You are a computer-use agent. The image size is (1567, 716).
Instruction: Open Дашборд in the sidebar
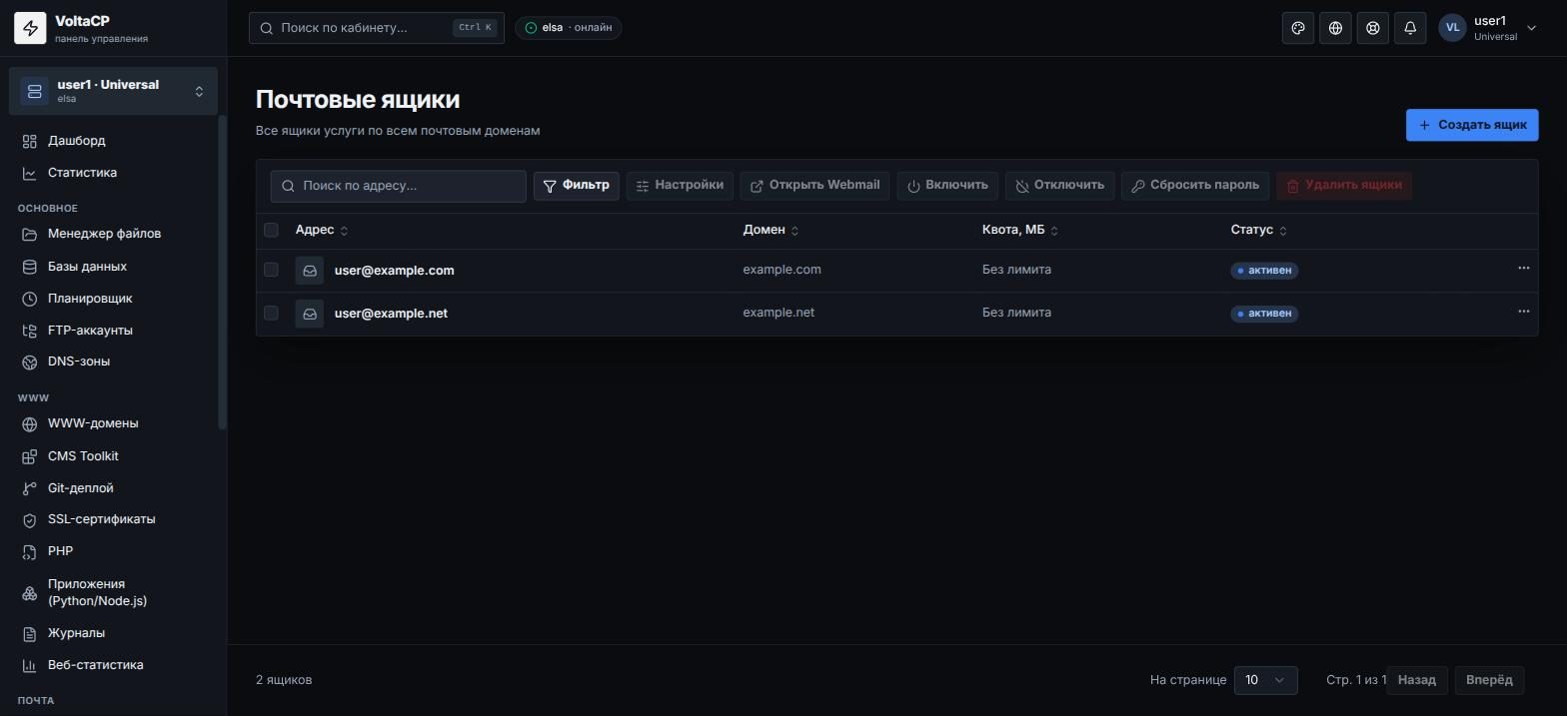point(113,141)
